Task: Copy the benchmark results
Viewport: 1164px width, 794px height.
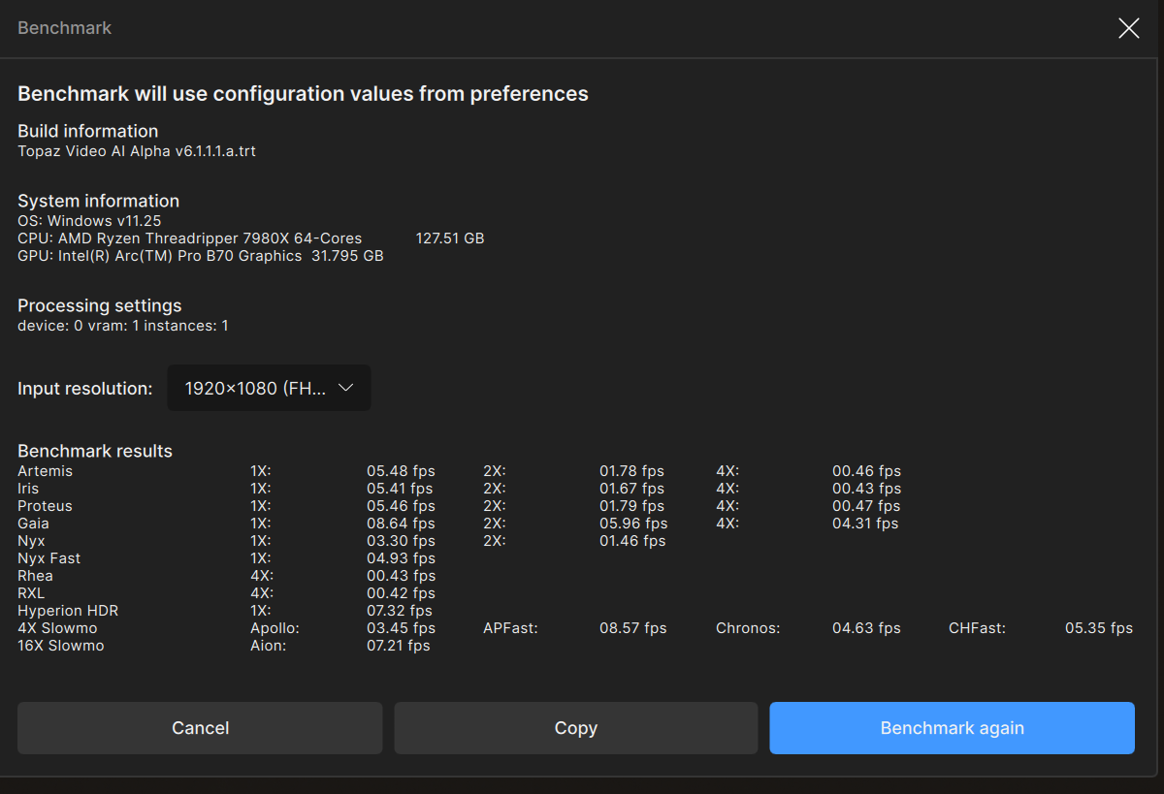Action: pos(575,728)
